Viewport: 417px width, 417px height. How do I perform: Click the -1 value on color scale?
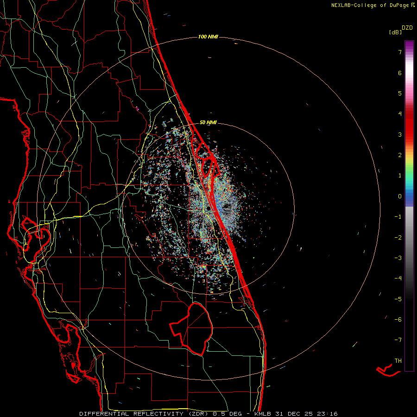[x=398, y=217]
